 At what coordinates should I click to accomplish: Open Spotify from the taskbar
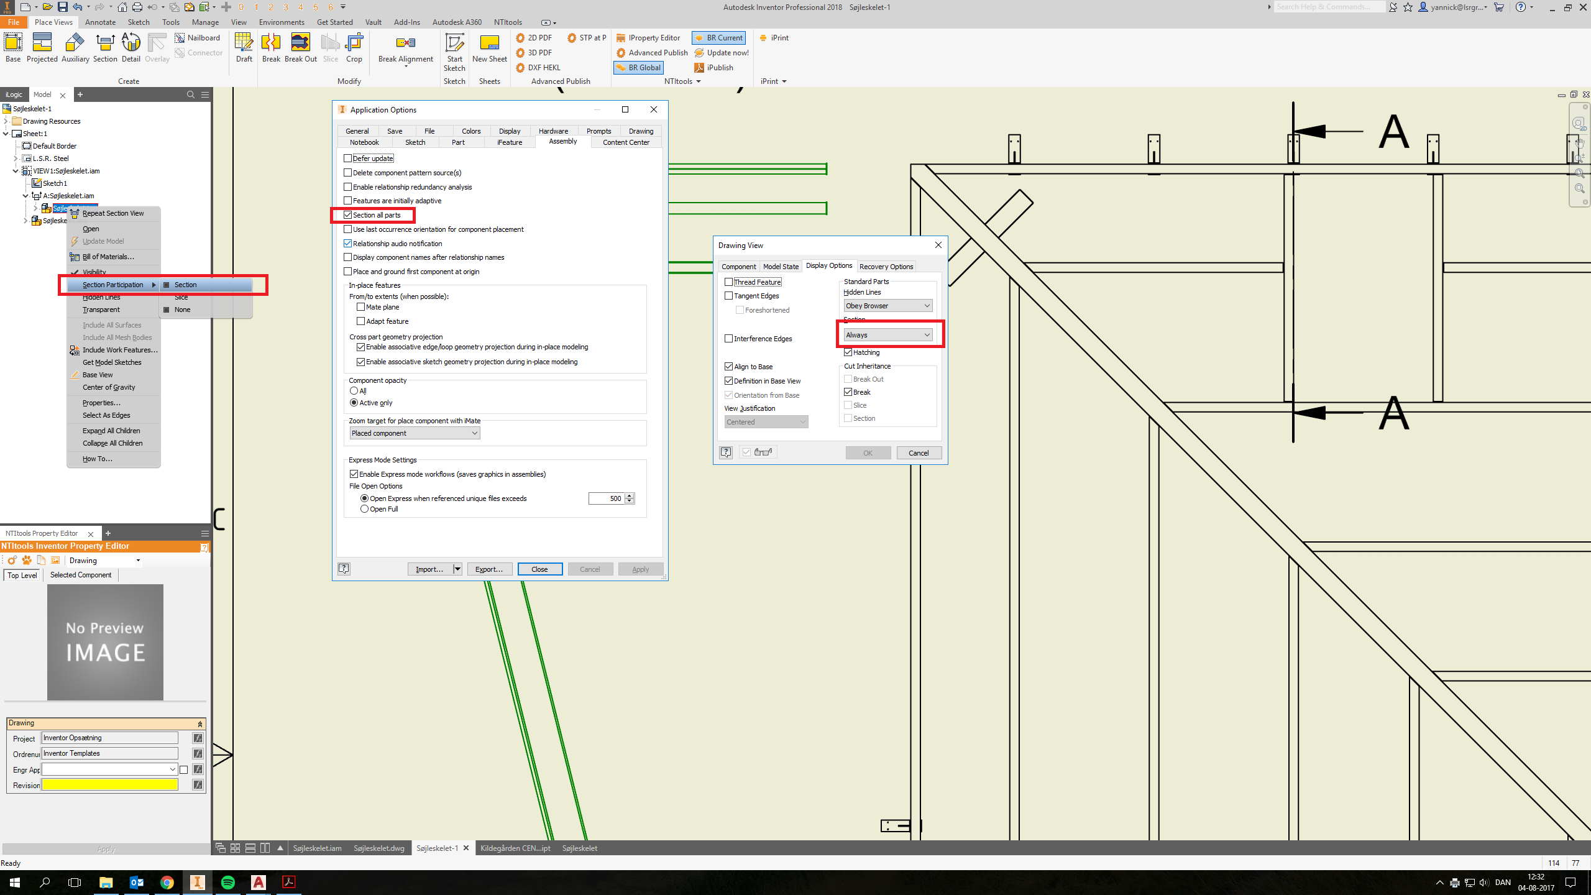[x=228, y=882]
